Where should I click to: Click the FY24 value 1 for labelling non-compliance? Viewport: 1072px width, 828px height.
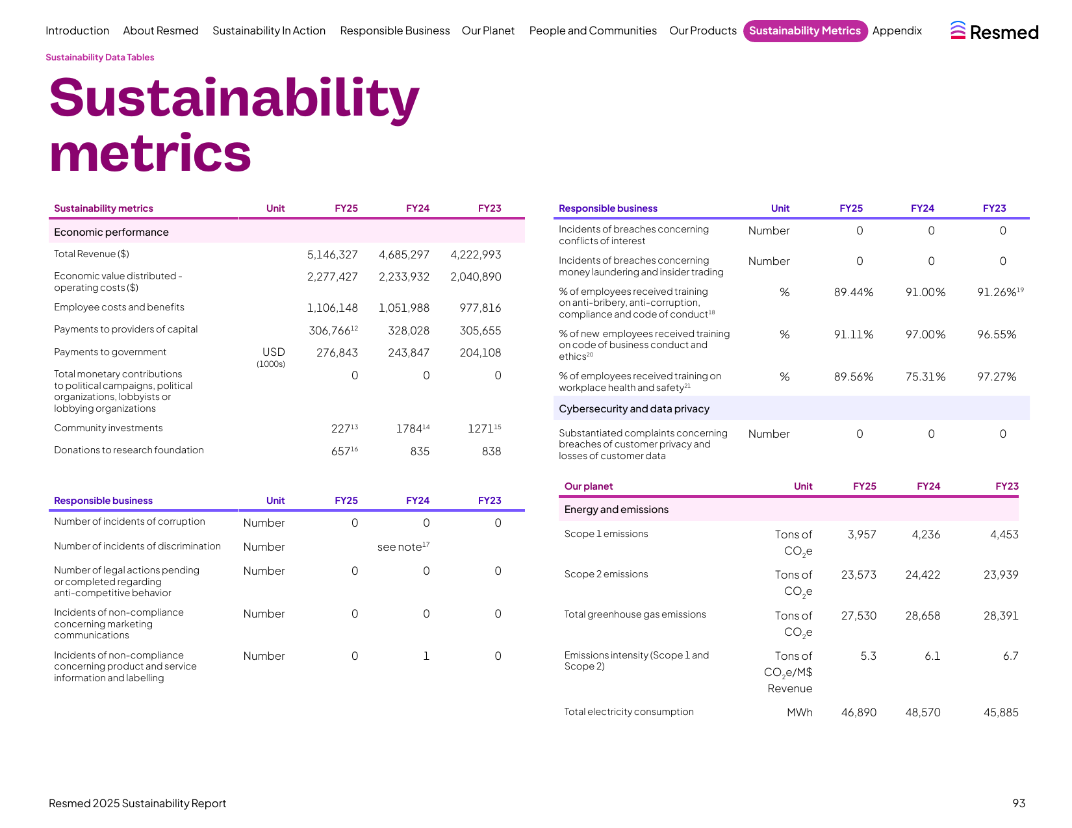pyautogui.click(x=426, y=656)
